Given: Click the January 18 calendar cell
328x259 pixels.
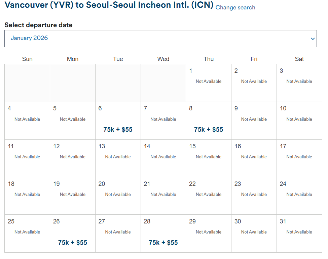Looking at the screenshot, I should pos(27,196).
